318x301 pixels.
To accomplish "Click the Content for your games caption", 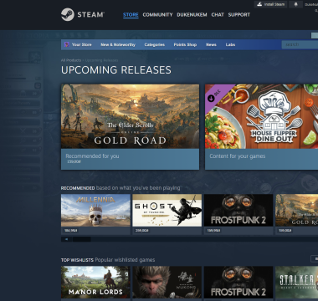I will 238,156.
